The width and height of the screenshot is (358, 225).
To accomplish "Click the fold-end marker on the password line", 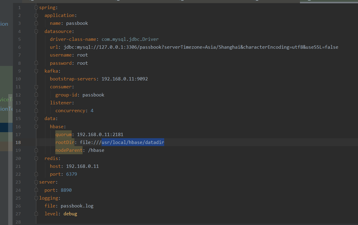I will pos(36,63).
